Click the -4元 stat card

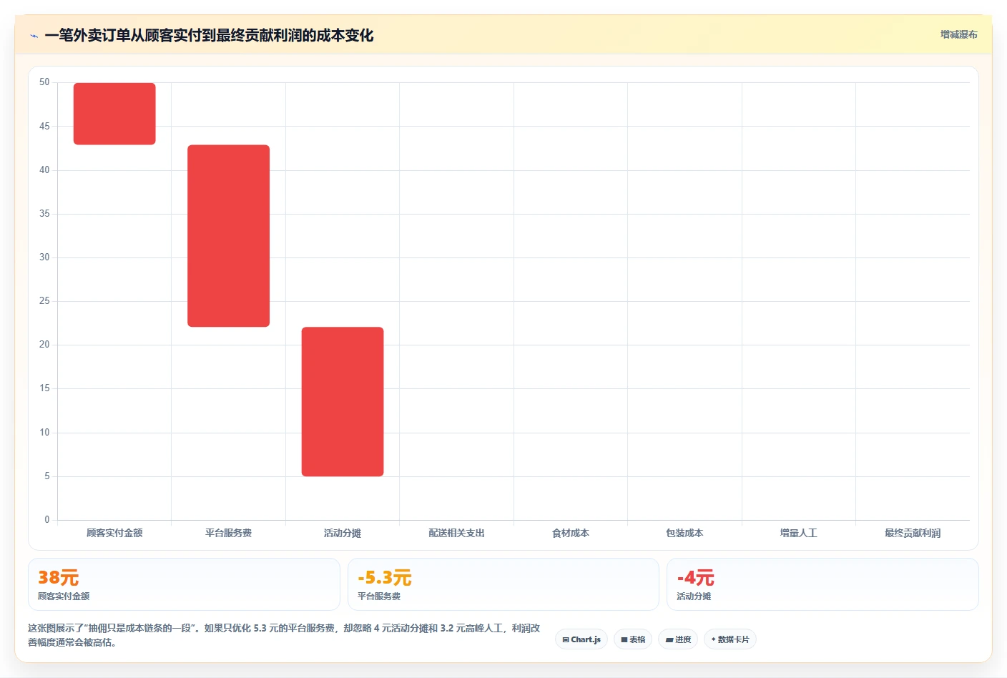822,584
